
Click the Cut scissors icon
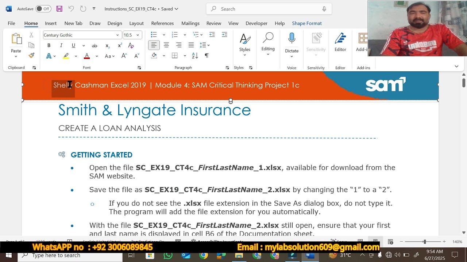pos(31,35)
